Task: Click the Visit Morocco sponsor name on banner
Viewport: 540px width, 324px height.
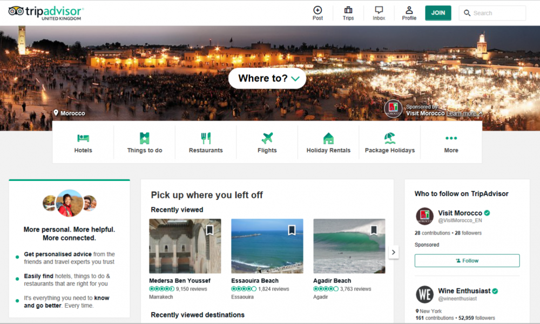Action: point(426,113)
